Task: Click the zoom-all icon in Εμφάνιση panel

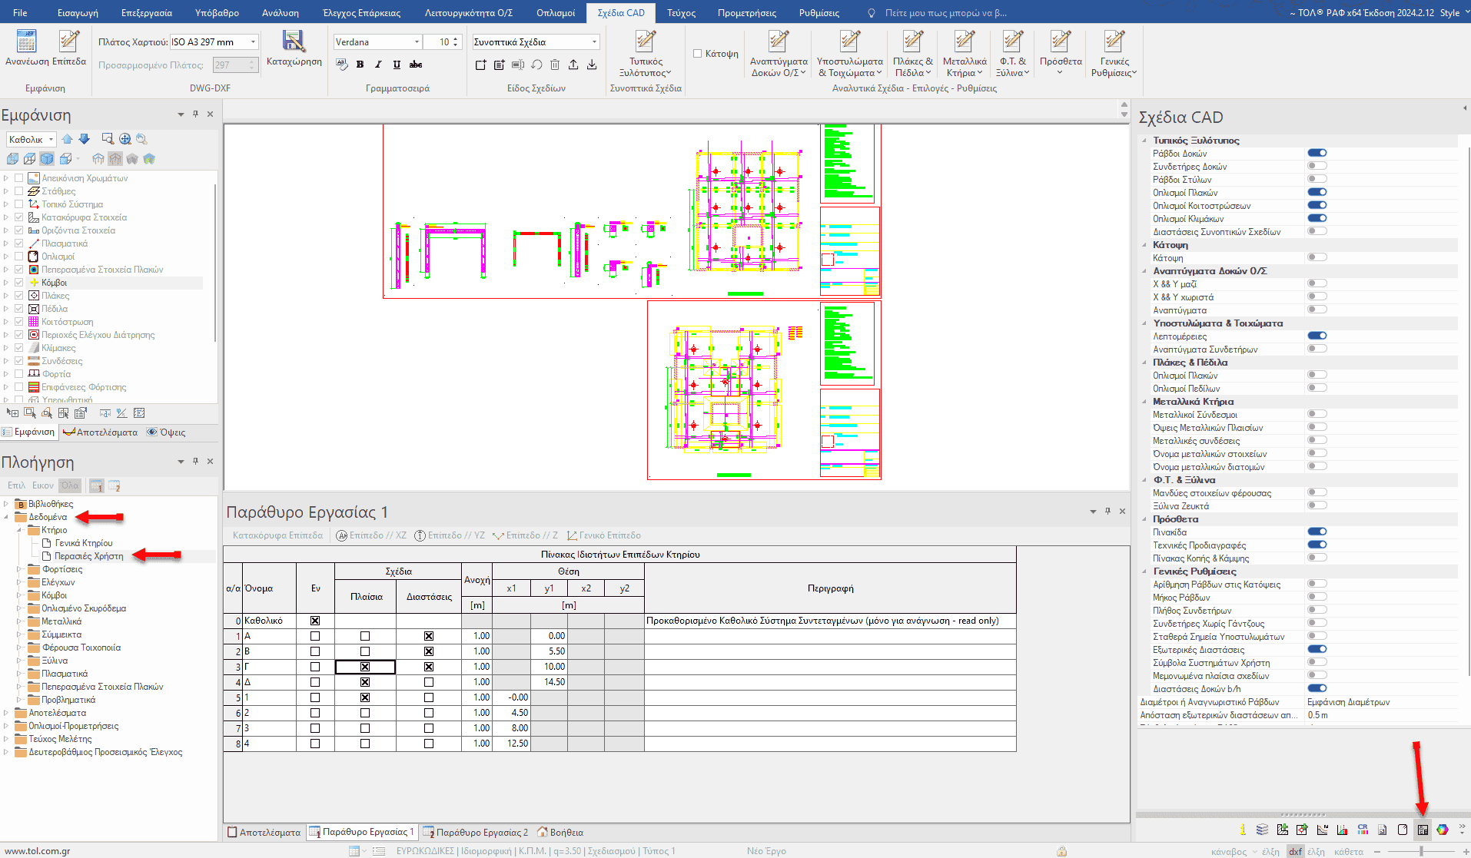Action: [x=125, y=139]
